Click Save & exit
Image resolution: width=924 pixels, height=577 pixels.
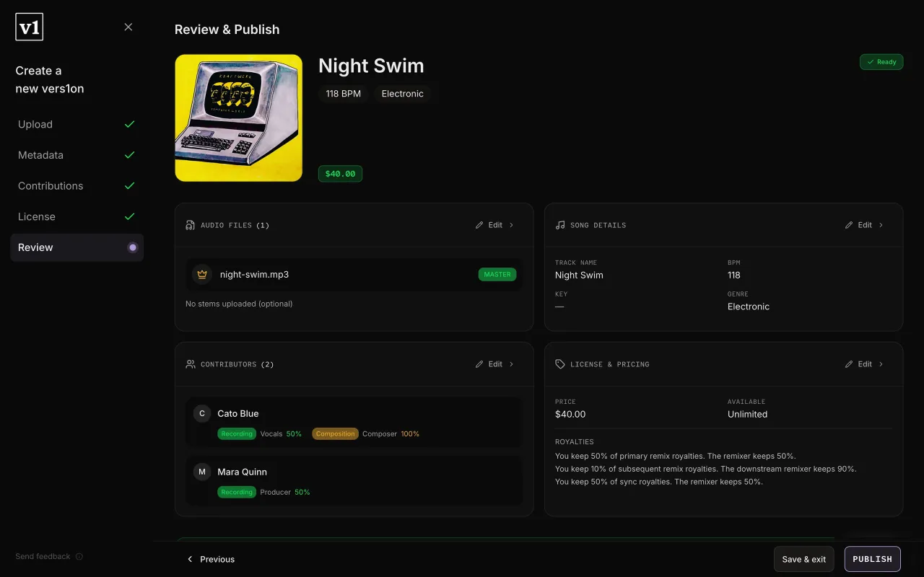pos(804,559)
